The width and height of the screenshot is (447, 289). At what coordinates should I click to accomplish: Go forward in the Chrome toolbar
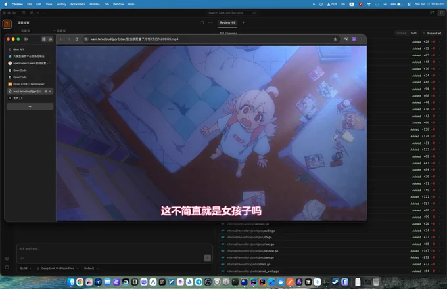[69, 39]
